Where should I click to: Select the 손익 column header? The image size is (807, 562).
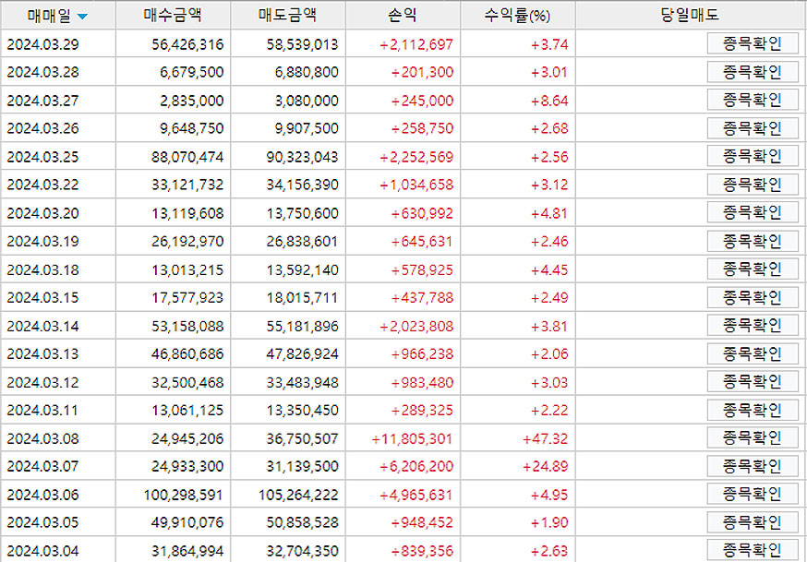coord(403,16)
